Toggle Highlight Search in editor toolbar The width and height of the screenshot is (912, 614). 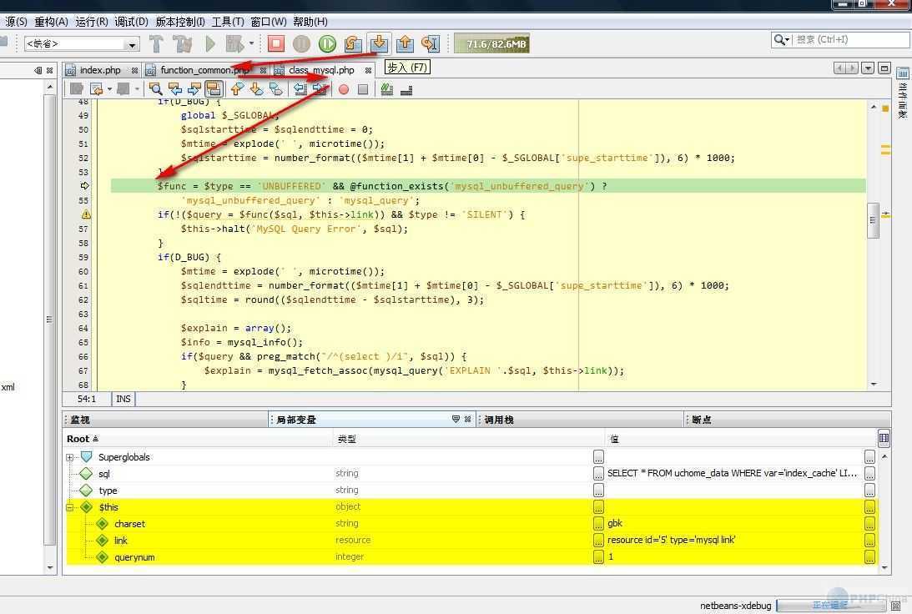214,89
